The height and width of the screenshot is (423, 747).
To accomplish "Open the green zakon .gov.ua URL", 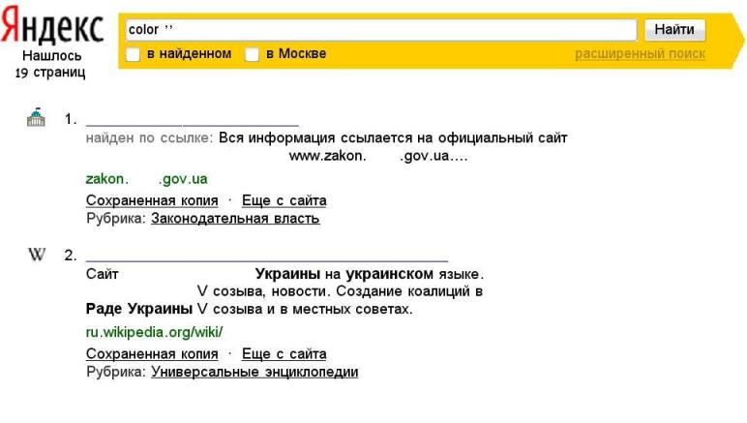I will 147,179.
